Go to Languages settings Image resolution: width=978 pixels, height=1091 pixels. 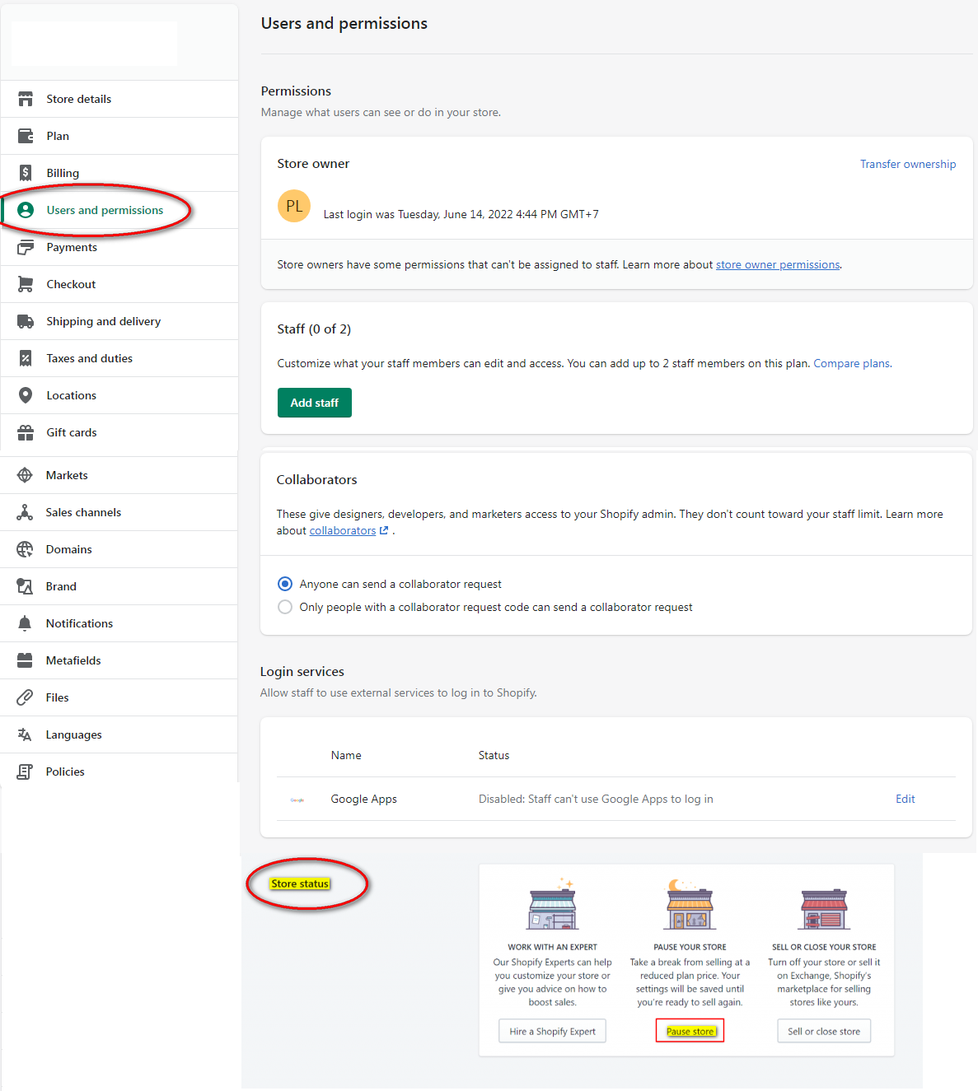coord(119,734)
